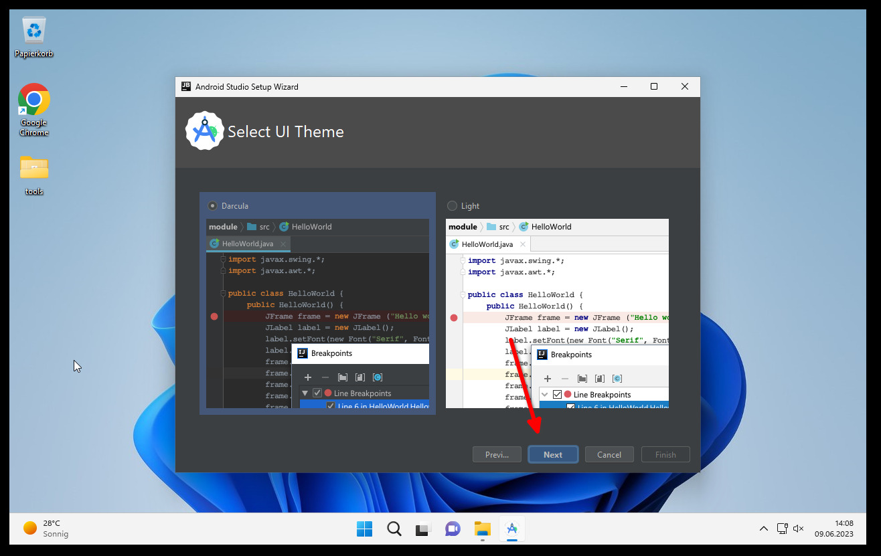Open the Chat app in the taskbar
The width and height of the screenshot is (881, 556).
click(453, 529)
